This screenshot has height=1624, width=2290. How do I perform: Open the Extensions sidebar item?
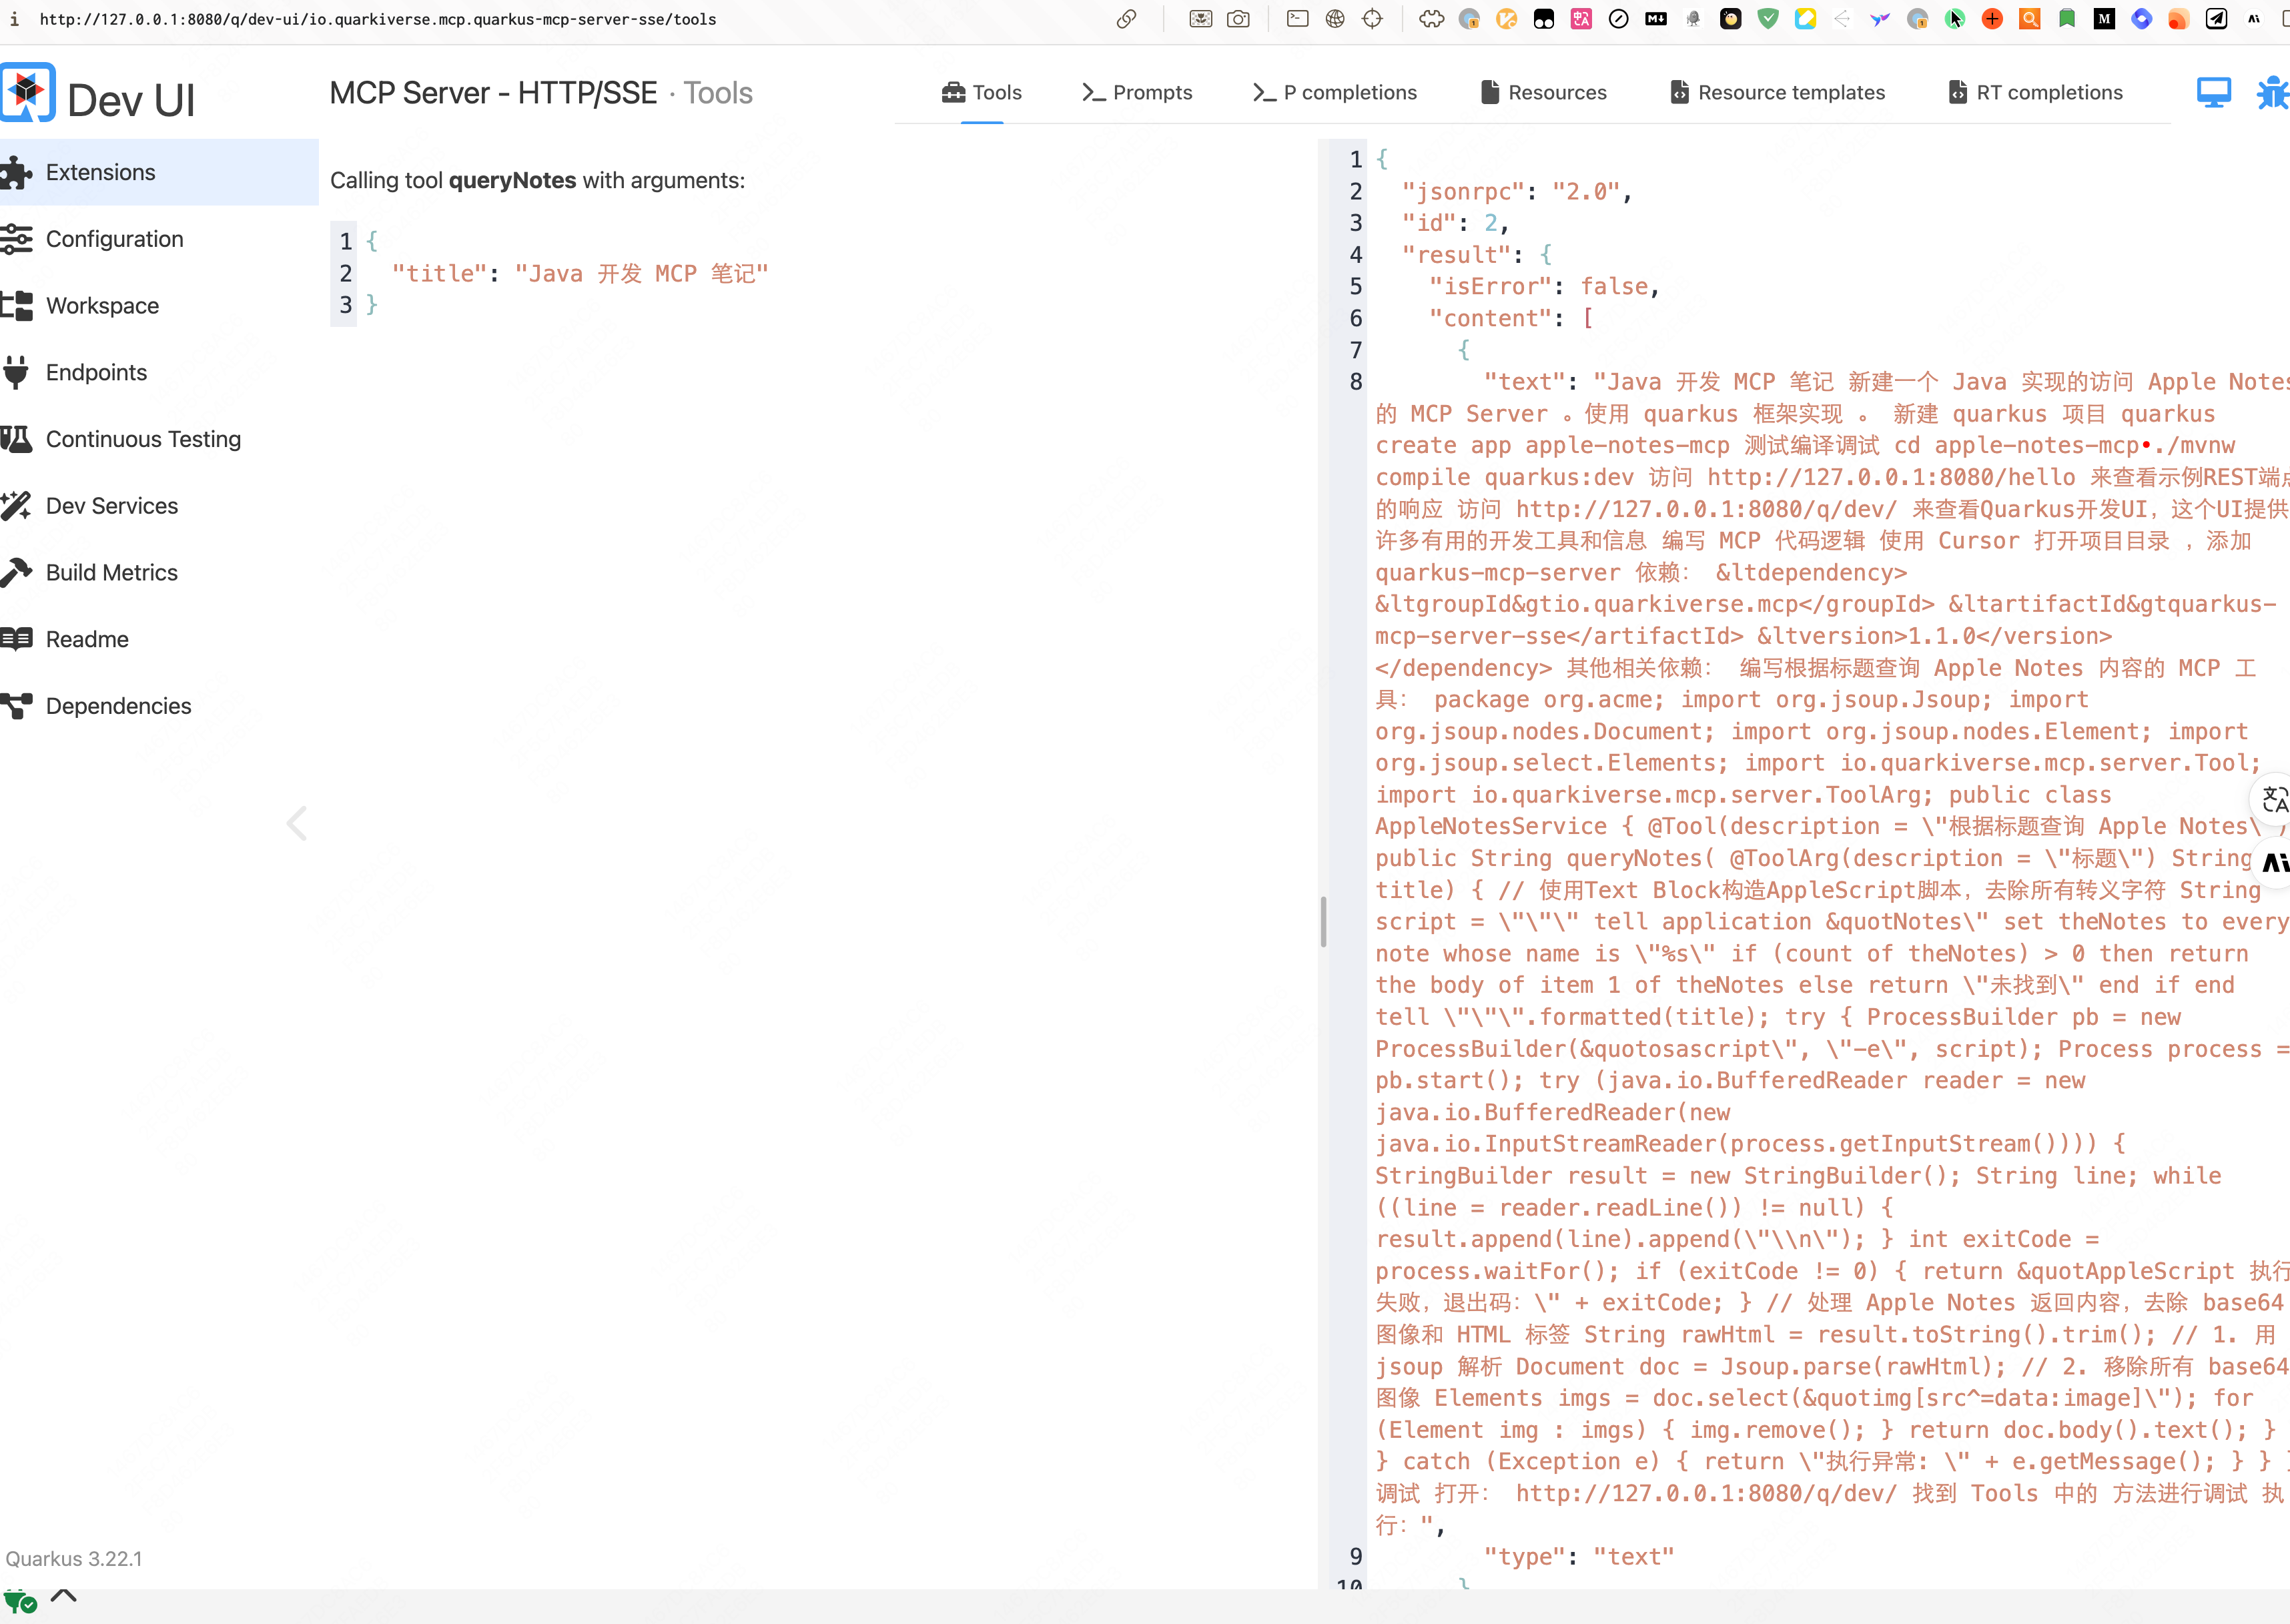click(159, 172)
